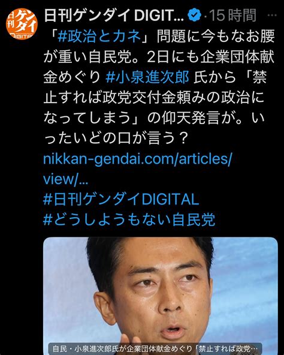Click the 15時間 post timestamp
The image size is (284, 355).
233,16
